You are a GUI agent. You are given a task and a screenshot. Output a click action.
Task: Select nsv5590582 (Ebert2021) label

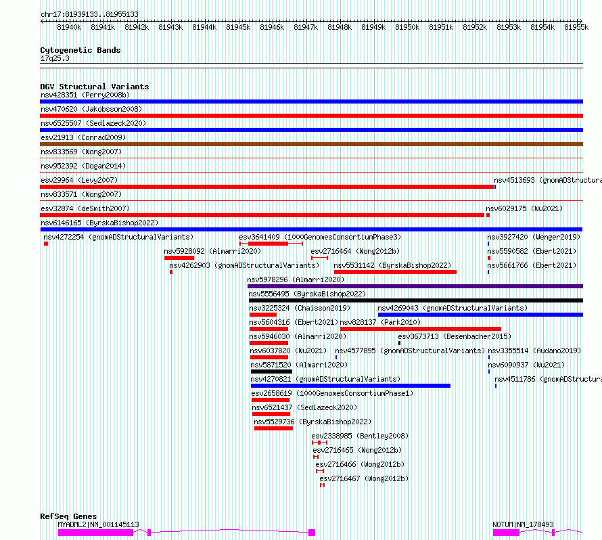[x=532, y=251]
